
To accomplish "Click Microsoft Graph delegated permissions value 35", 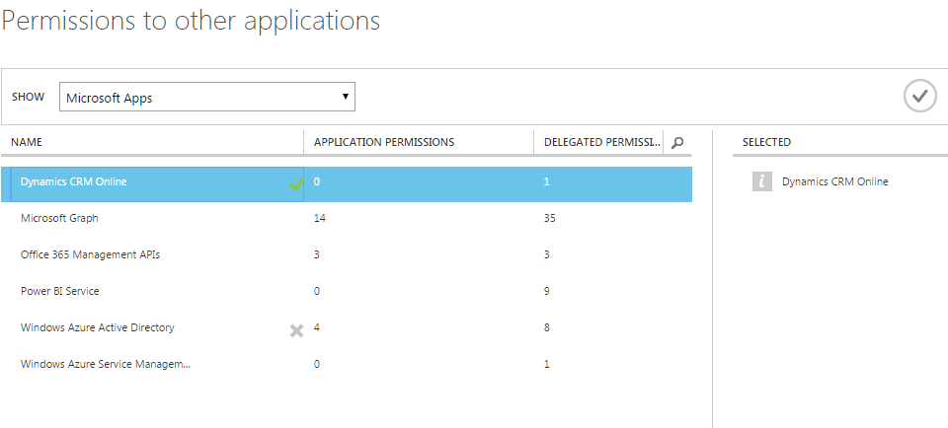I will tap(550, 219).
